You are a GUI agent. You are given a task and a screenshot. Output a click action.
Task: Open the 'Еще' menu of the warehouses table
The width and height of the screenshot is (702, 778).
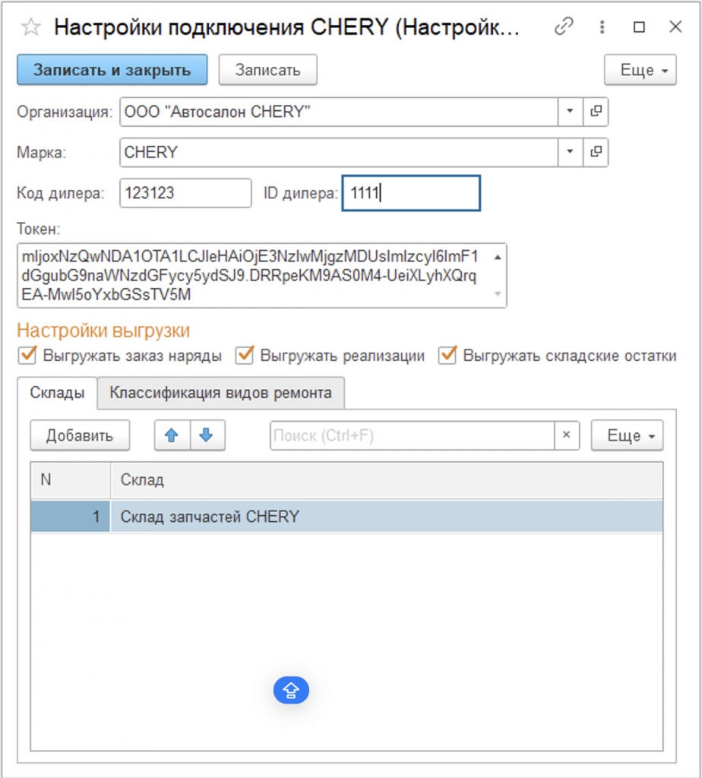627,435
